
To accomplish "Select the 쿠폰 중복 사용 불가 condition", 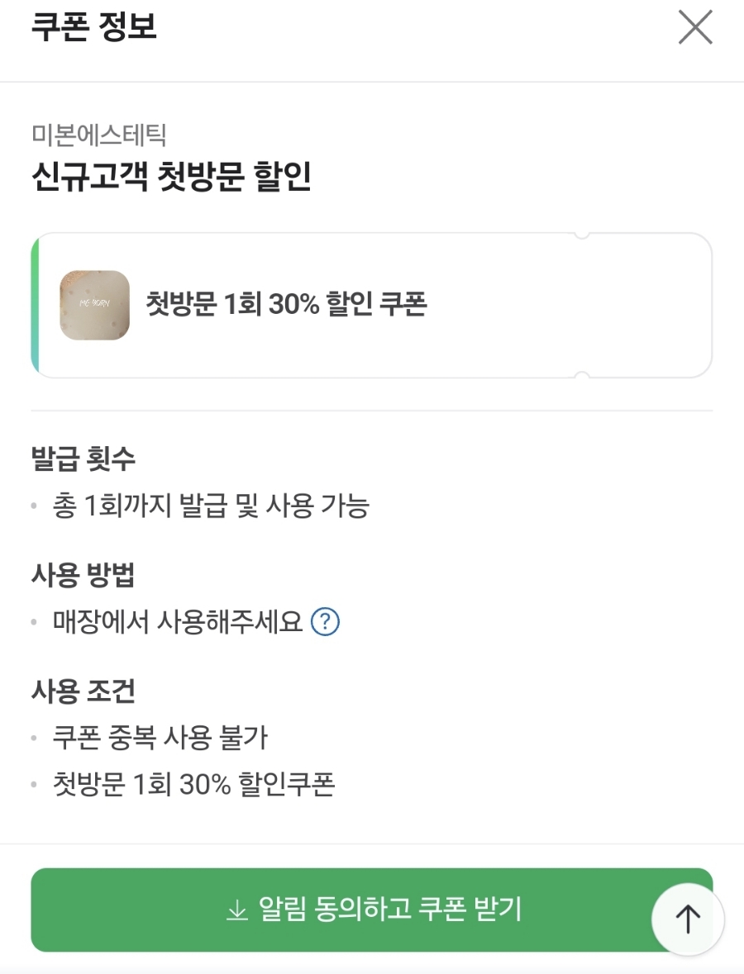I will point(160,738).
